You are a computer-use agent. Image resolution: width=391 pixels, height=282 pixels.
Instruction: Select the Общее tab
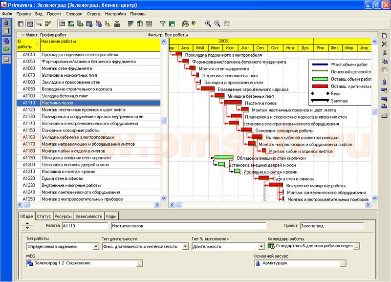[26, 216]
